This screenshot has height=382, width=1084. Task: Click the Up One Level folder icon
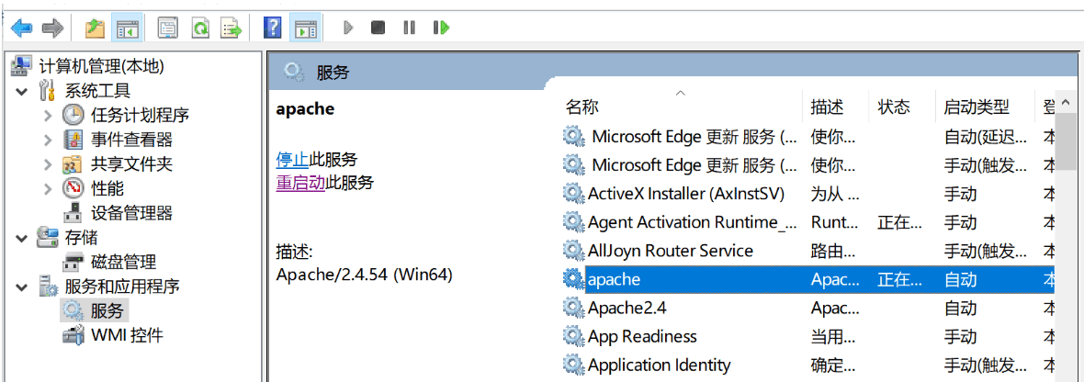(x=95, y=28)
